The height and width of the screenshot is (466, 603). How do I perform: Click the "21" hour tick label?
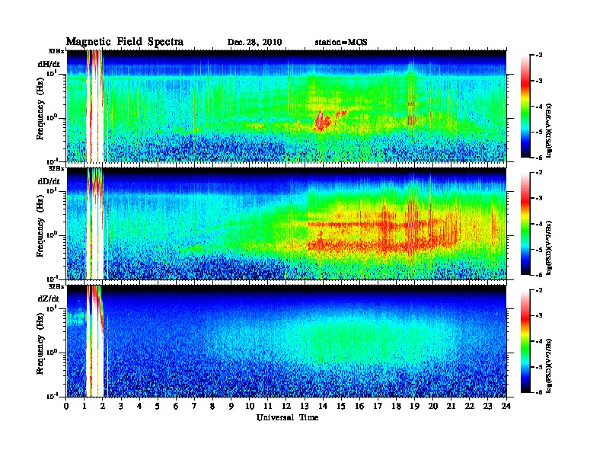[451, 406]
